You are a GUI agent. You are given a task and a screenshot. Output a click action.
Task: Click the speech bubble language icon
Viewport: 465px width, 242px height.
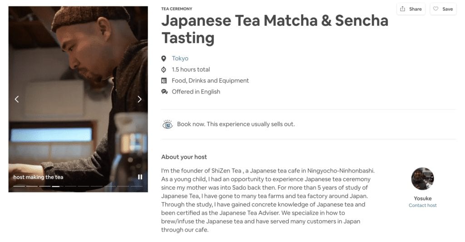click(x=164, y=92)
